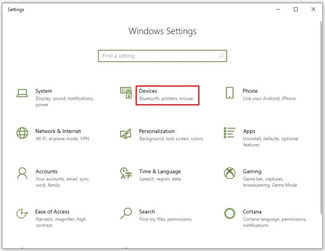Screen dimensions: 325x251
Task: Maximize the Settings window
Action: click(x=296, y=9)
